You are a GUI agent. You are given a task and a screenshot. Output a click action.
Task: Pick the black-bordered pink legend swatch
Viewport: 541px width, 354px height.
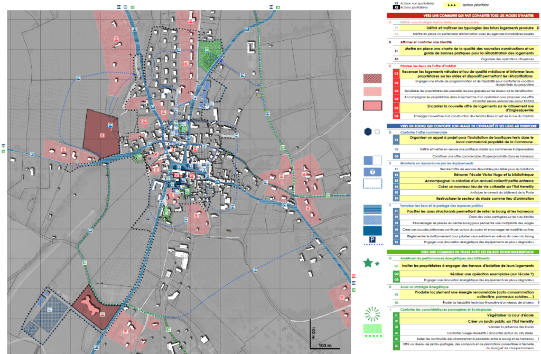(372, 106)
